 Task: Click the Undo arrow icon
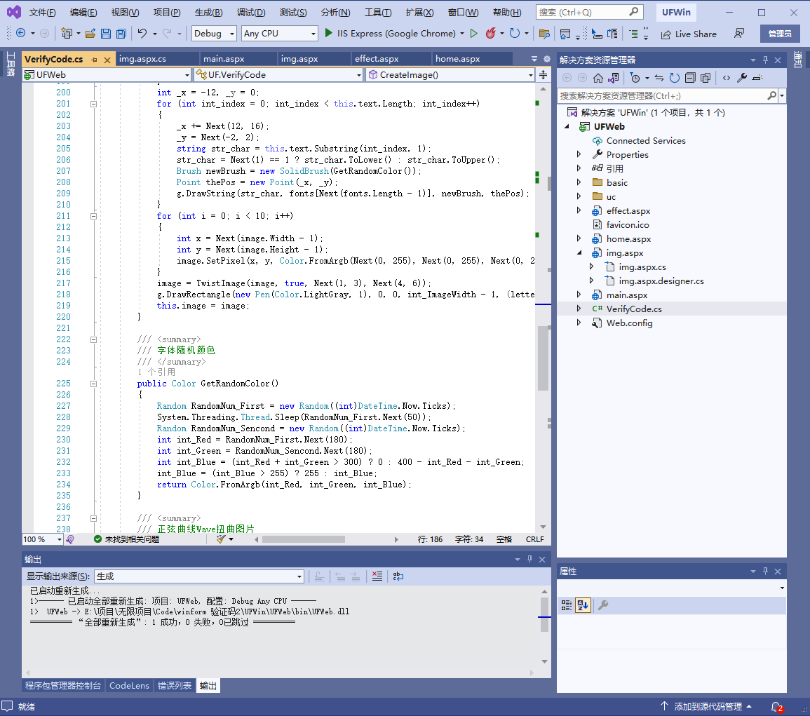coord(142,34)
